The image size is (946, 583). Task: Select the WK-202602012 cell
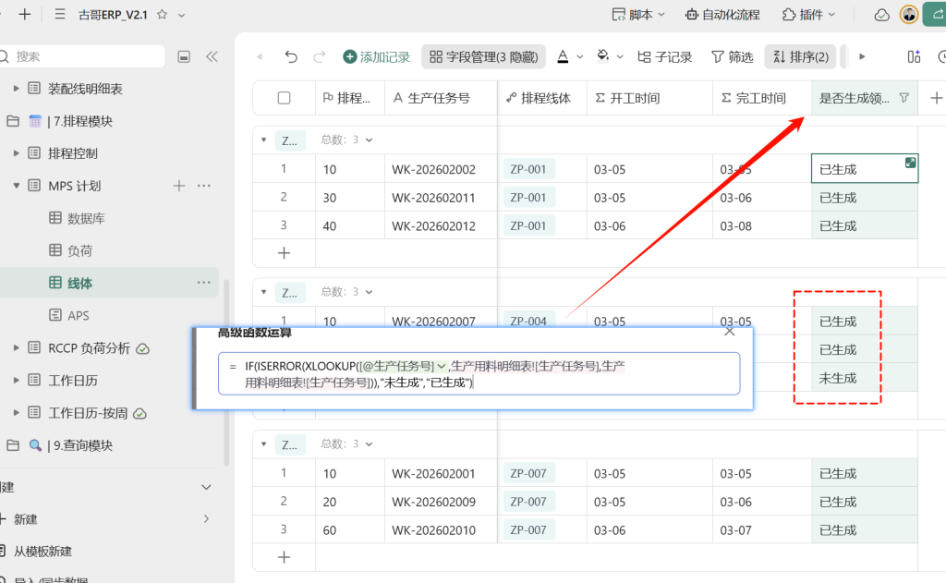pyautogui.click(x=441, y=225)
